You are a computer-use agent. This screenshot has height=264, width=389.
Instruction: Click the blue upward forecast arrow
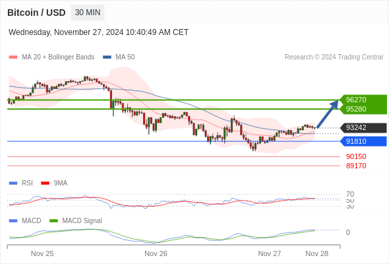[x=328, y=114]
